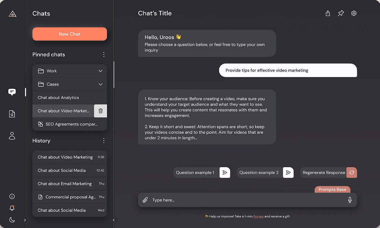Viewport: 380px width, 228px height.
Task: Toggle dark mode with the moon icon
Action: (x=12, y=220)
